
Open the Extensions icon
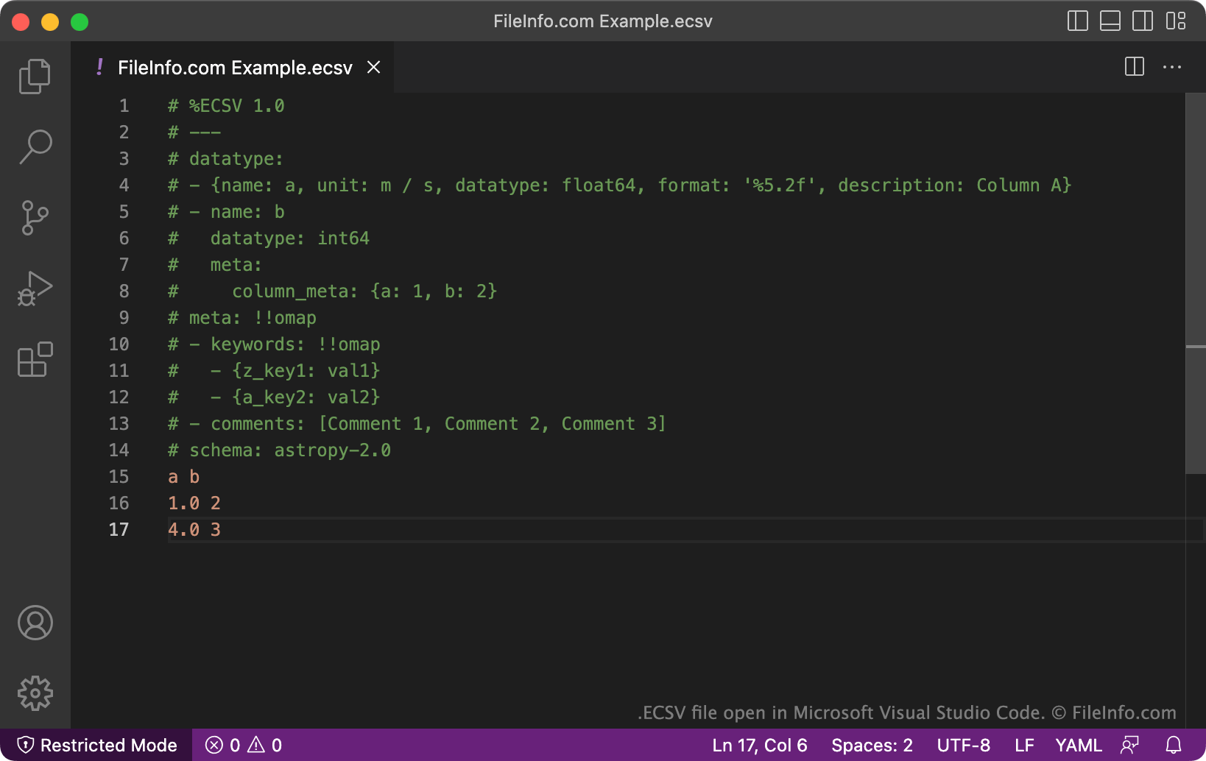click(35, 360)
